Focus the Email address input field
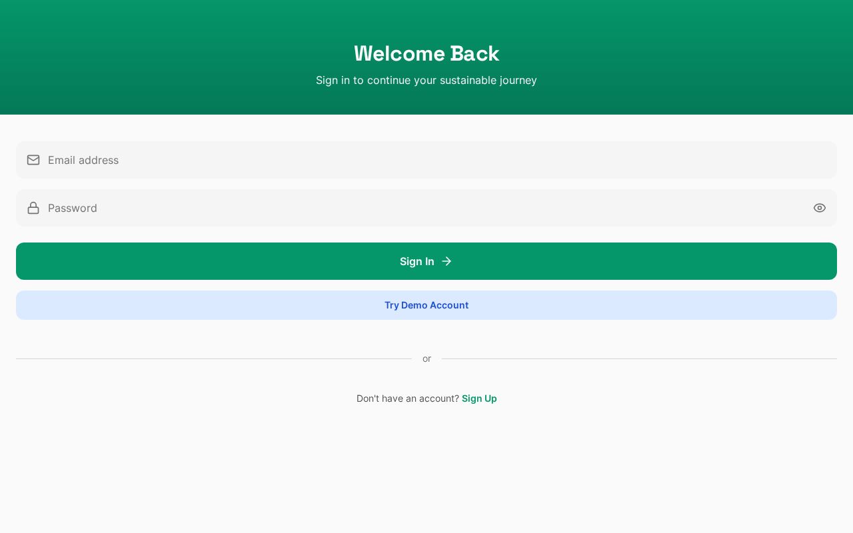The width and height of the screenshot is (853, 533). 426,160
